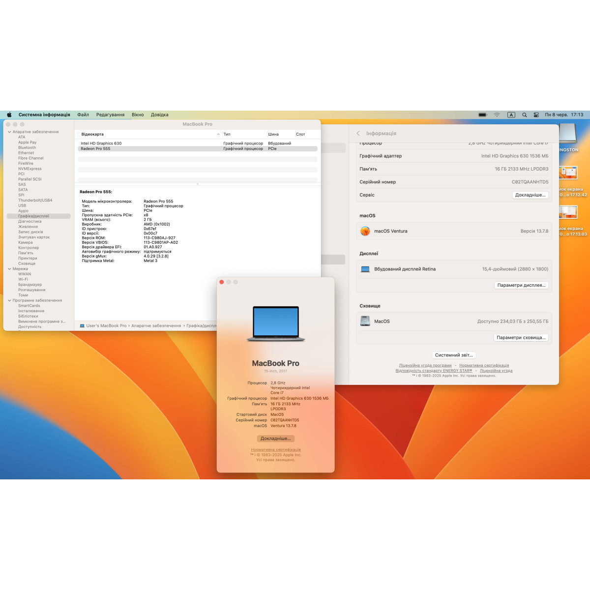The width and height of the screenshot is (590, 590).
Task: Sort by the Слот column header
Action: (300, 134)
